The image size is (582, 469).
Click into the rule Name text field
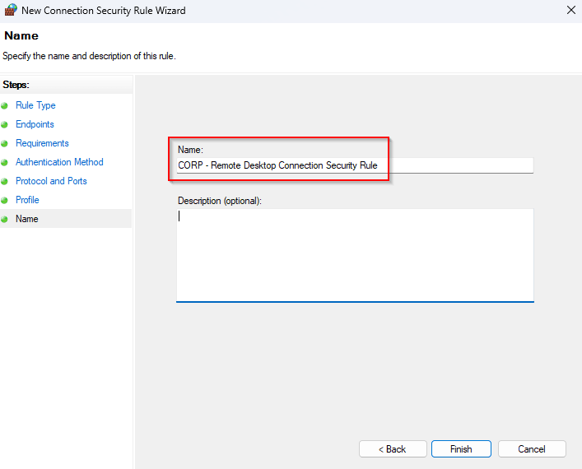(354, 165)
